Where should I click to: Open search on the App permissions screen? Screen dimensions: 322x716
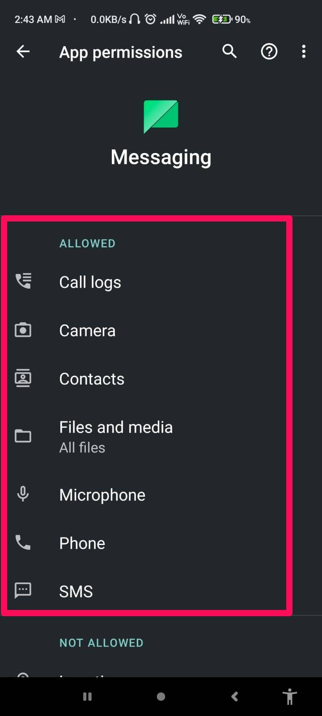point(229,51)
